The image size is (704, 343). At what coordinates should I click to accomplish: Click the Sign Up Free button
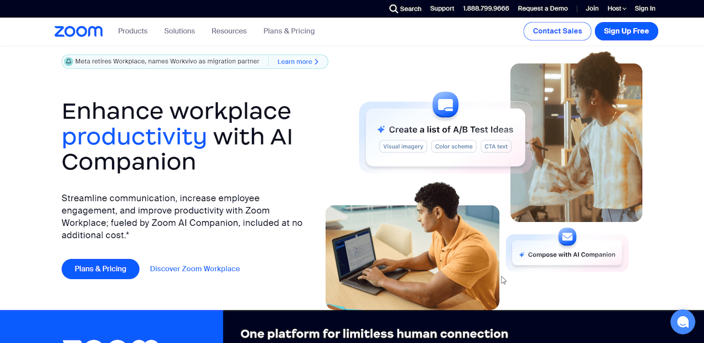pyautogui.click(x=627, y=31)
